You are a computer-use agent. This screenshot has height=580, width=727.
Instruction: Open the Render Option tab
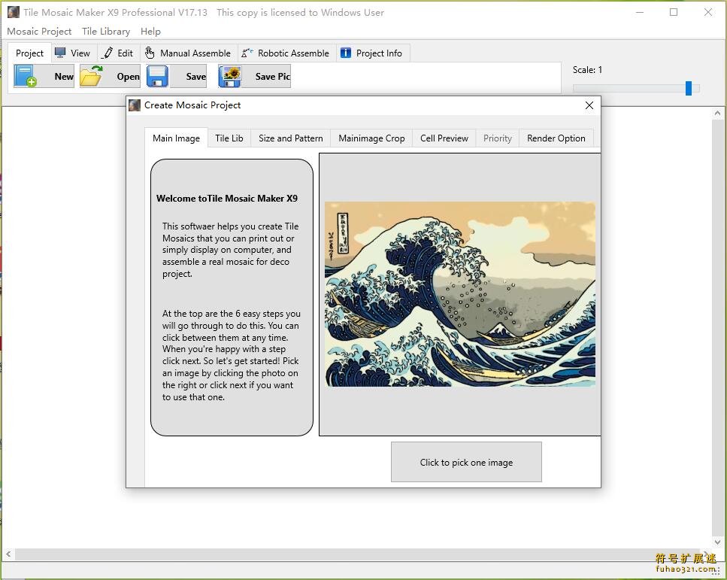pos(556,138)
